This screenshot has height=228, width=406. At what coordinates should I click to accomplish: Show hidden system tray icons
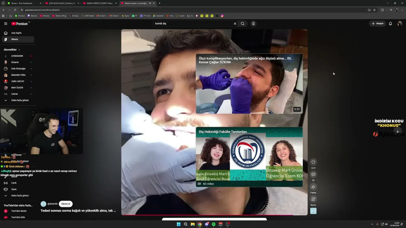[373, 224]
